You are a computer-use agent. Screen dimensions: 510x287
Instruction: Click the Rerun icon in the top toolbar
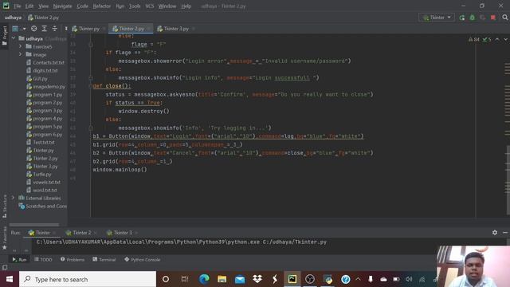point(462,18)
